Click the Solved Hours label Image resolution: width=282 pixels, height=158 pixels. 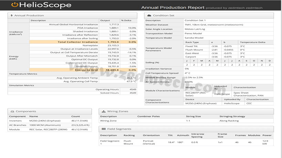[109, 93]
